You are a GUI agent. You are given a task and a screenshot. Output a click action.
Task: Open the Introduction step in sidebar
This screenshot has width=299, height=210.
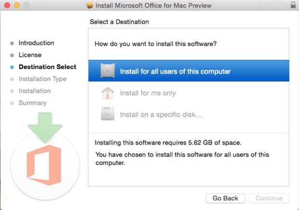click(36, 43)
